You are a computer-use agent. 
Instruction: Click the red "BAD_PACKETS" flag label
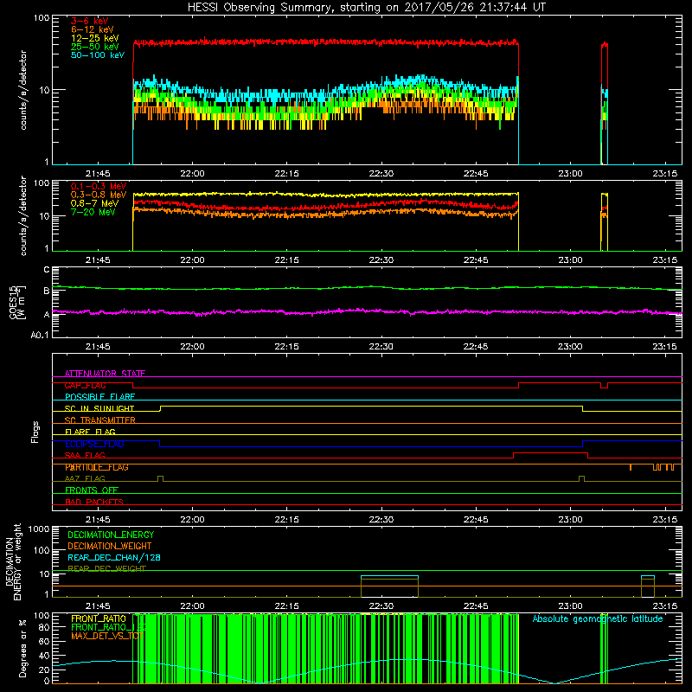pyautogui.click(x=94, y=502)
